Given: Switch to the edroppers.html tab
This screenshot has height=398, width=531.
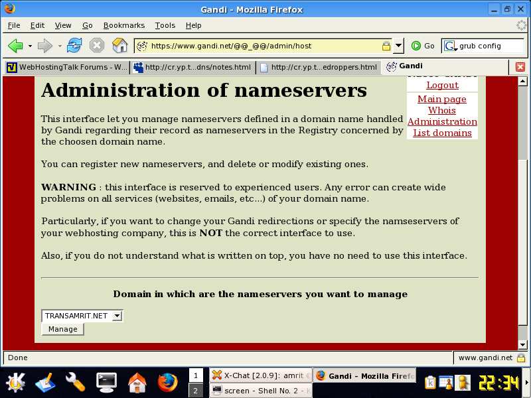Looking at the screenshot, I should click(319, 68).
